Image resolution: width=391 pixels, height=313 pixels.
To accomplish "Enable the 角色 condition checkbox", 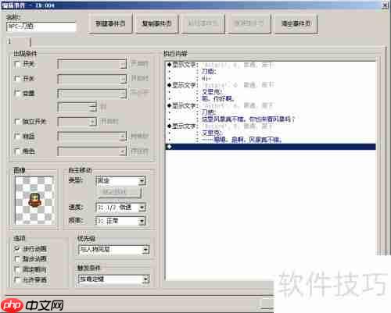I will (17, 151).
